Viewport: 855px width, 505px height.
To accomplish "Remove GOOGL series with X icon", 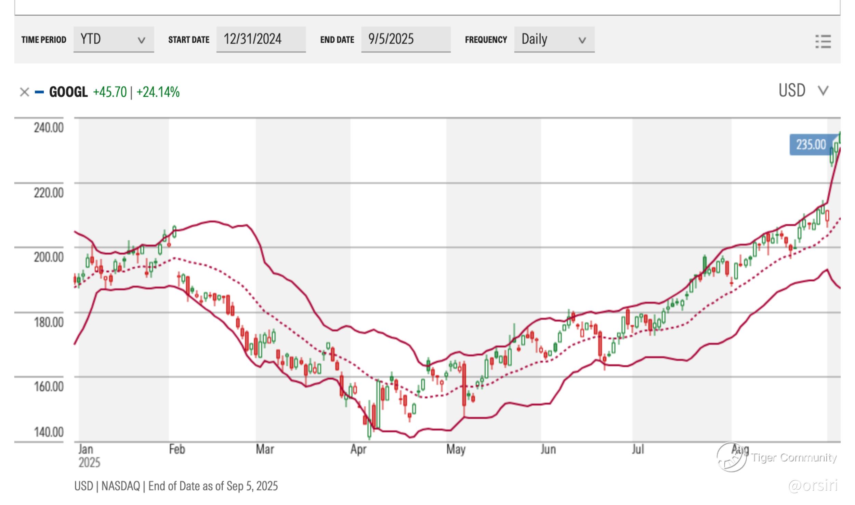I will point(24,92).
